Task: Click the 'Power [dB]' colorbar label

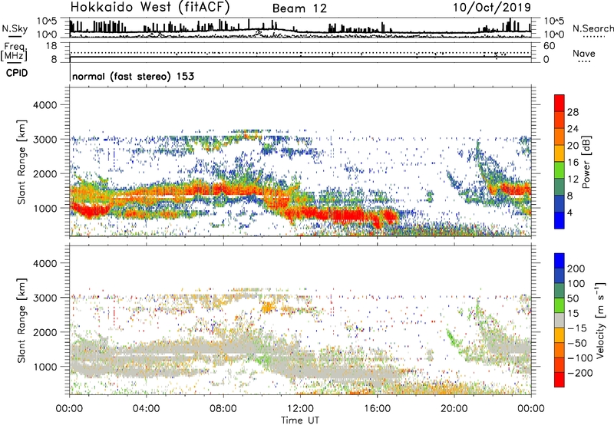Action: point(586,162)
